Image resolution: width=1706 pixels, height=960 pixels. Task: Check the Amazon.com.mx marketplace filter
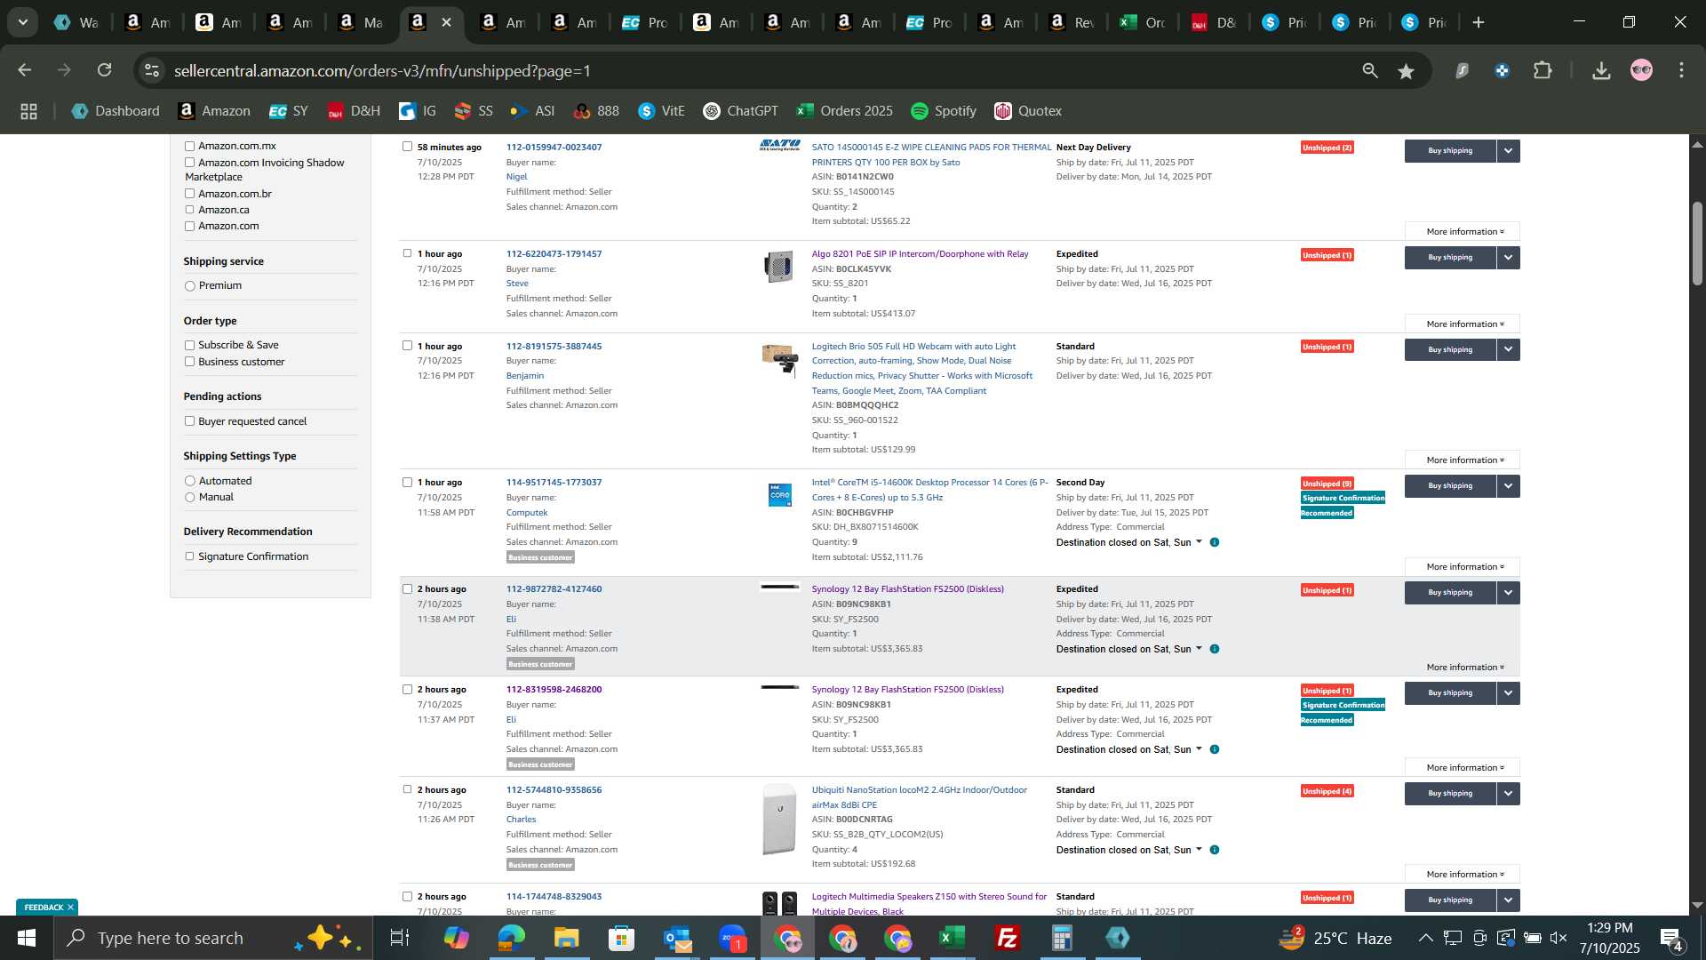pyautogui.click(x=189, y=146)
